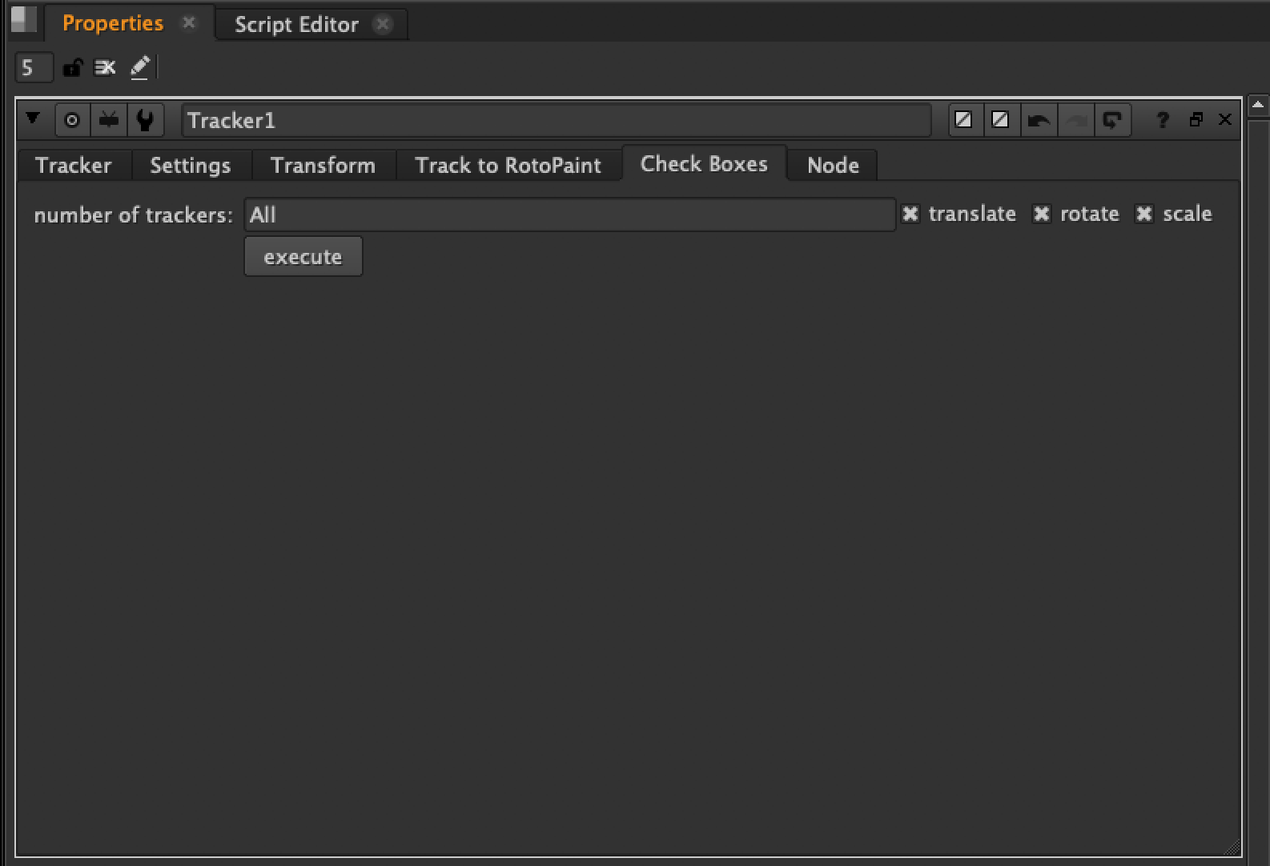Click the pencil edit icon
This screenshot has height=866, width=1270.
pyautogui.click(x=140, y=68)
